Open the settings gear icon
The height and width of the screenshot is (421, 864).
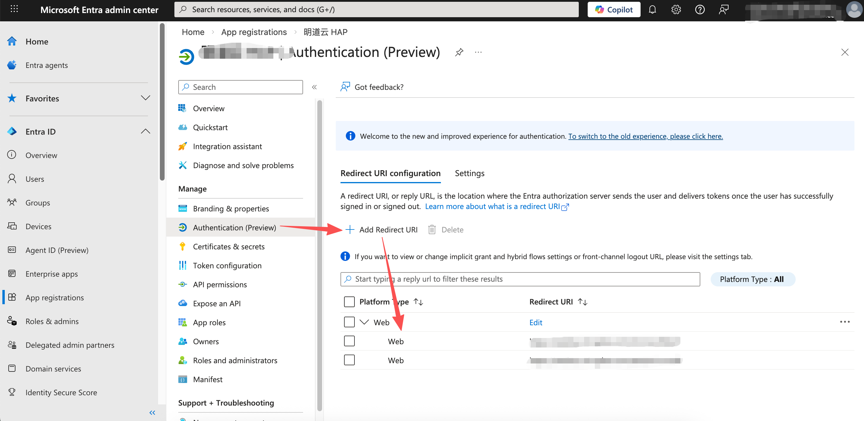[676, 9]
